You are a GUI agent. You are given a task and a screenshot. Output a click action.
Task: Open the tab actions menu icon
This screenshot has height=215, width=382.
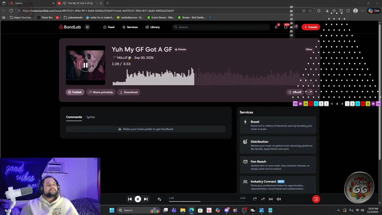pos(4,3)
